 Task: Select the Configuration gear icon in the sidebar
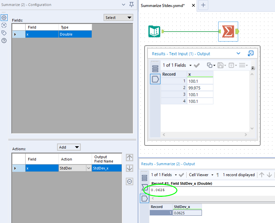point(4,17)
